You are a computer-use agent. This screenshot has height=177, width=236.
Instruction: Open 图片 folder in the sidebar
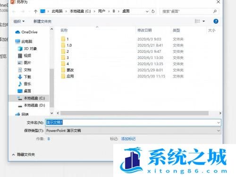pos(24,63)
